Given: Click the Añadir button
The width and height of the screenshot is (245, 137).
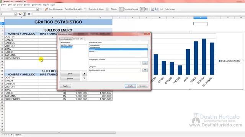Looking at the screenshot, I should pyautogui.click(x=70, y=73).
